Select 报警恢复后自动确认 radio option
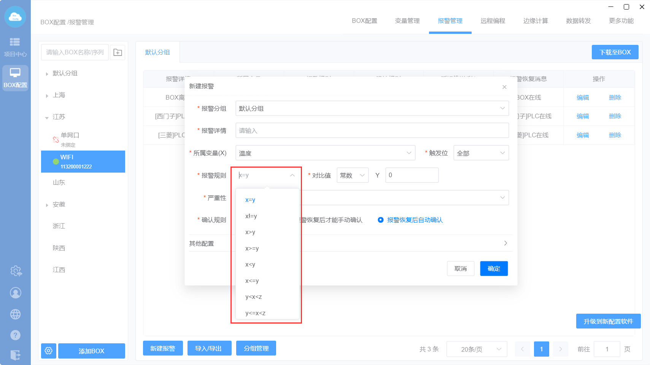 click(x=381, y=220)
